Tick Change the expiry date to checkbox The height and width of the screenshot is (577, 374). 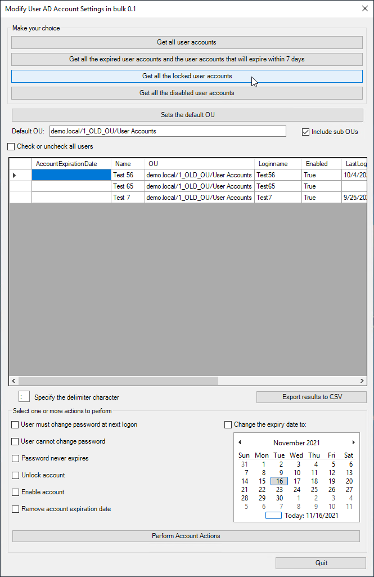[228, 424]
